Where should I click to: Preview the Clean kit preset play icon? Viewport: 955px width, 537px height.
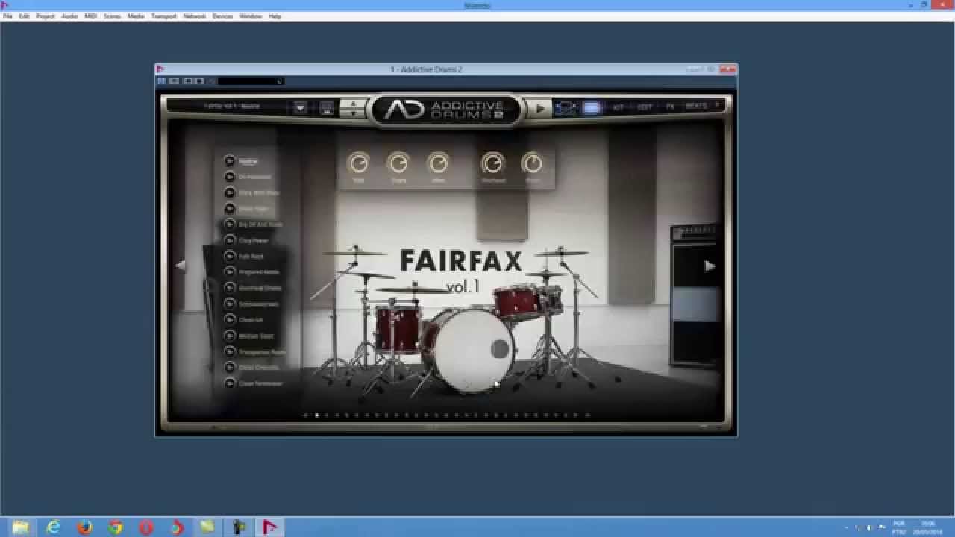point(230,319)
